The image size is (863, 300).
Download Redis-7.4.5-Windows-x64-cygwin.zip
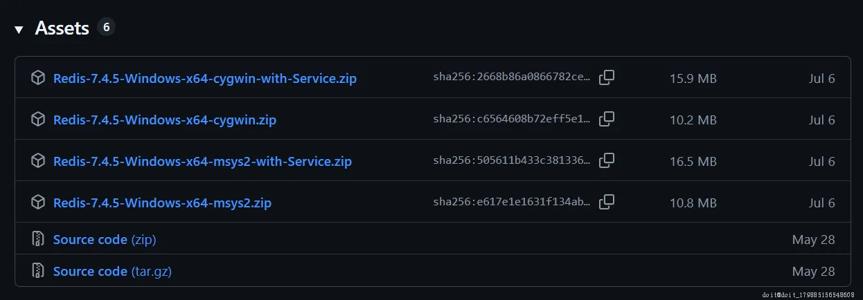[x=164, y=120]
